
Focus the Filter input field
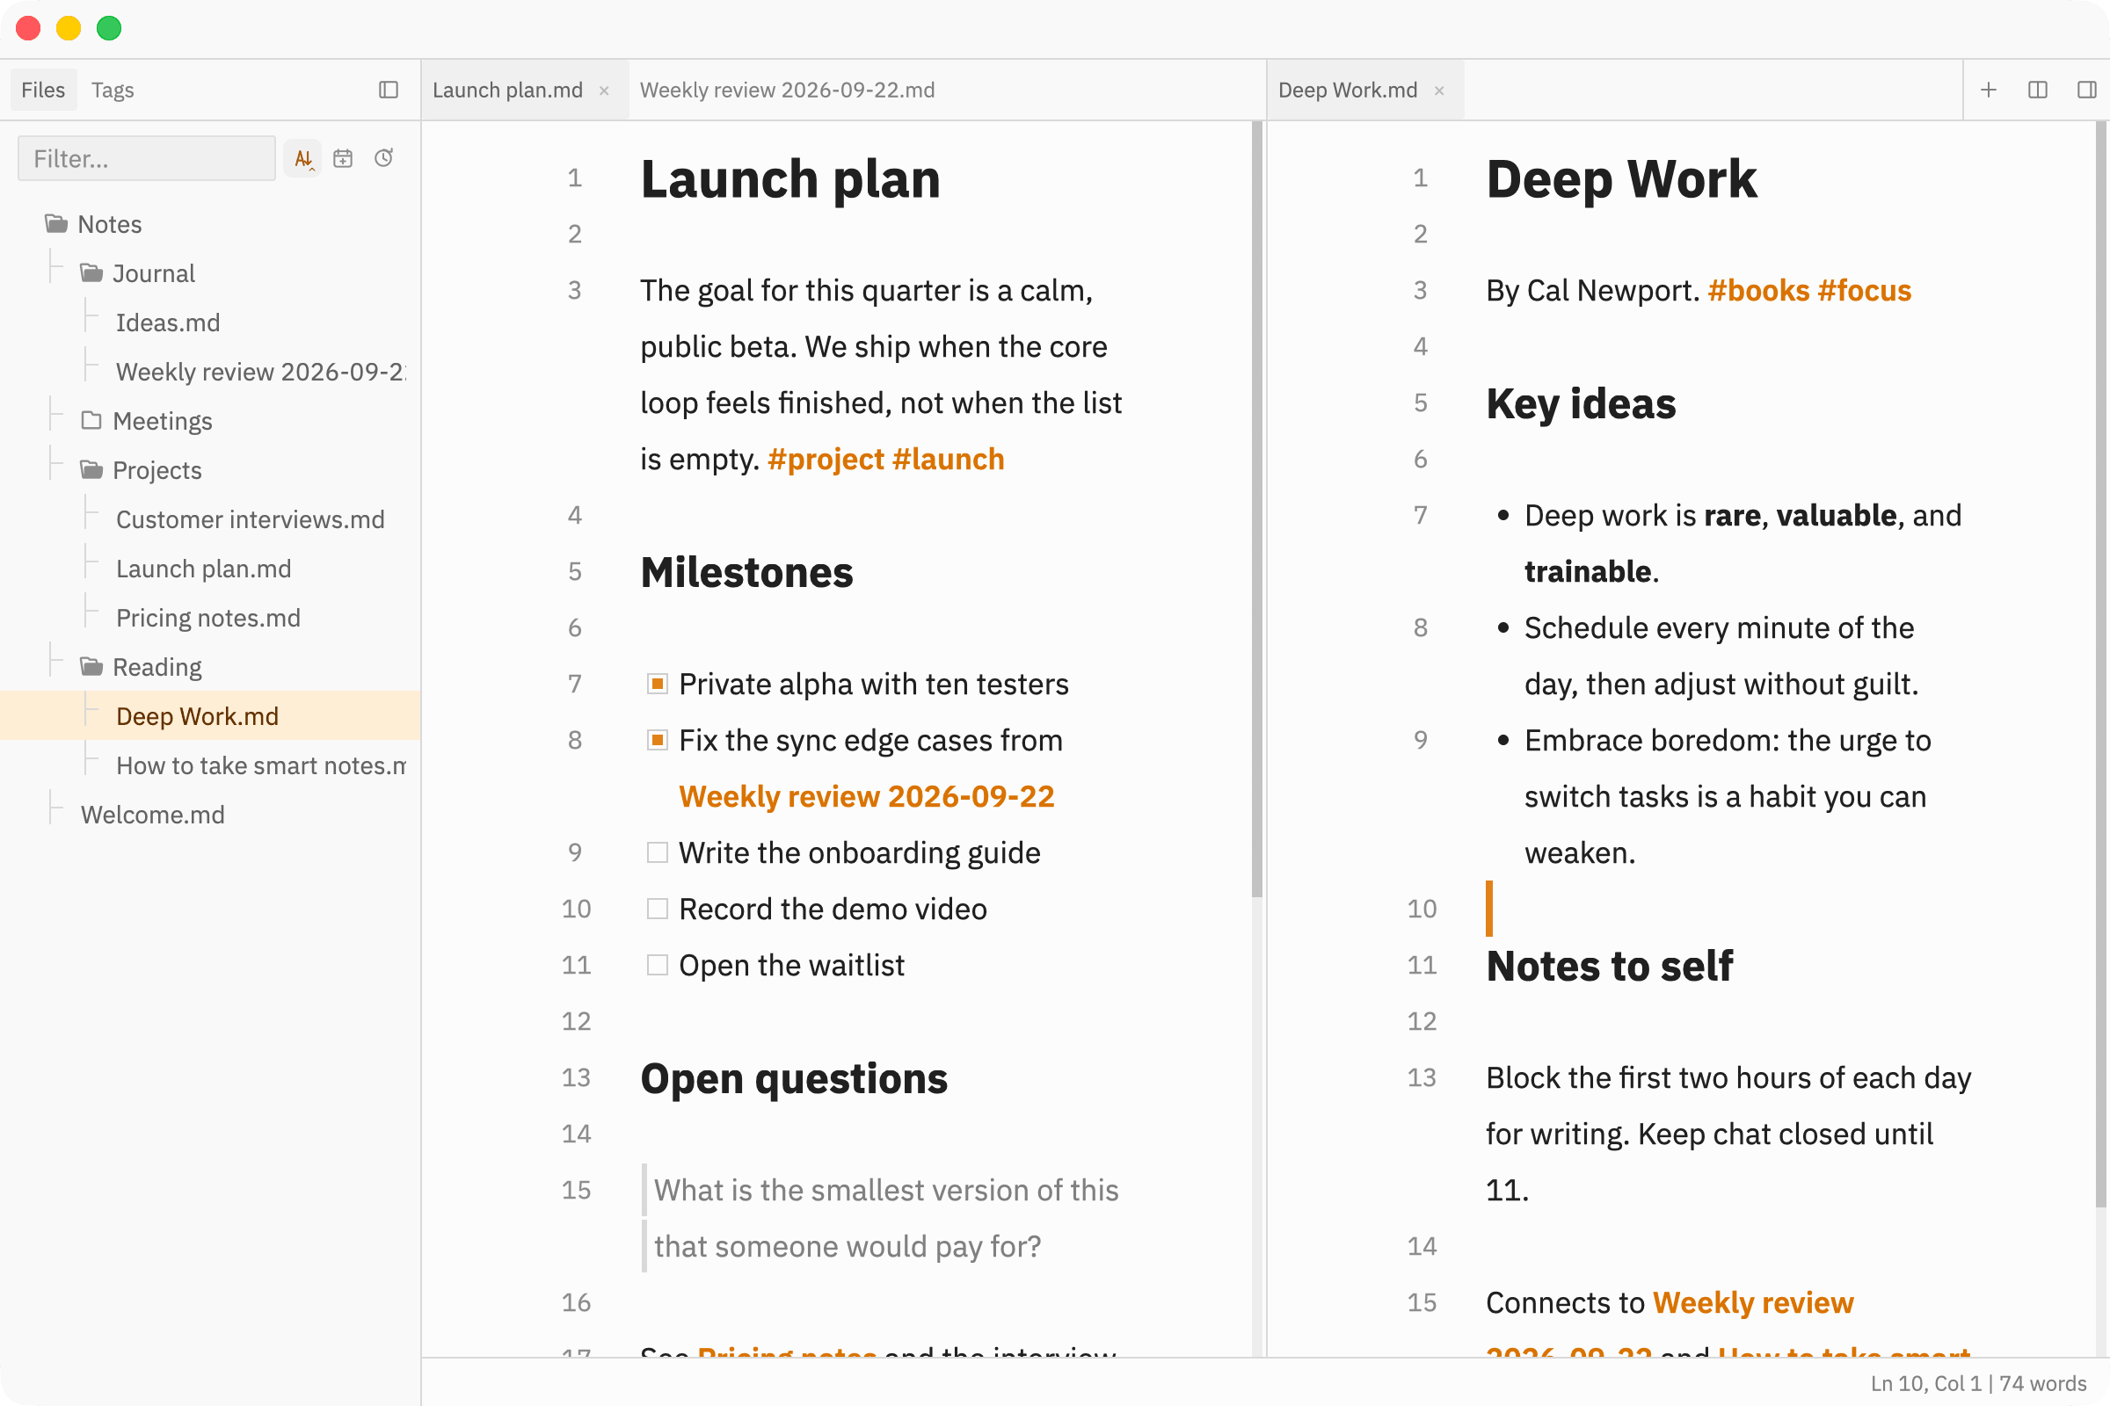146,159
